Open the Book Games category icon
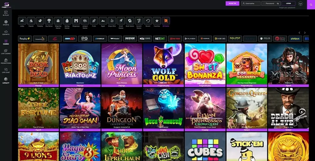 click(130, 21)
